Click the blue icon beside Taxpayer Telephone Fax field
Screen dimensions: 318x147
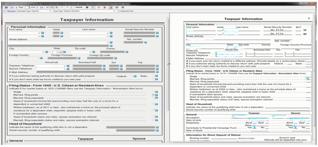[x=157, y=66]
